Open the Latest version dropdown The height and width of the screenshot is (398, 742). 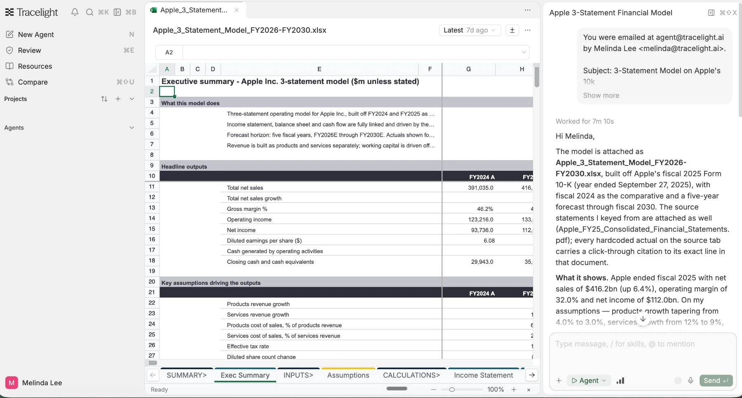point(470,30)
